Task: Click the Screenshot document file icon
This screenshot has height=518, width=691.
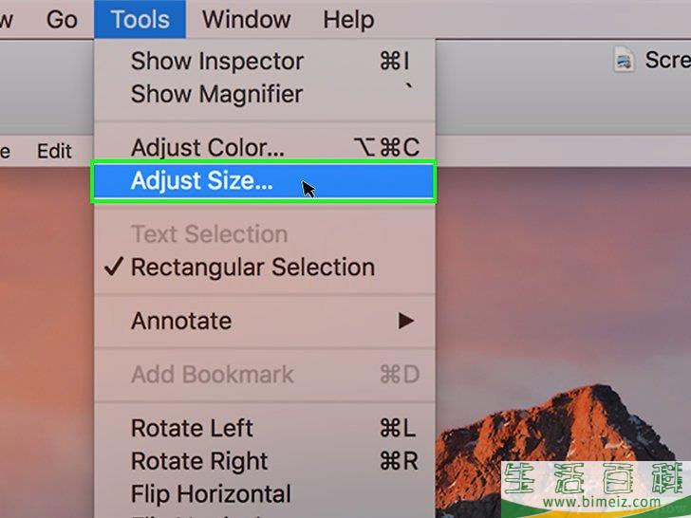Action: (x=624, y=60)
